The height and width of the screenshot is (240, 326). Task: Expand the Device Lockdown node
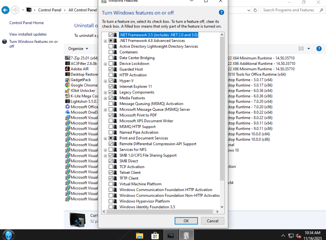pos(105,64)
